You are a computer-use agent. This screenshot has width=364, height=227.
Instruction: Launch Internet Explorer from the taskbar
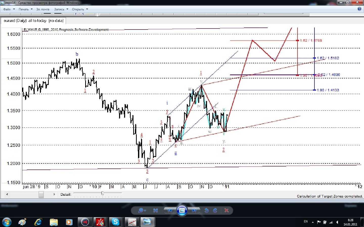(38, 222)
